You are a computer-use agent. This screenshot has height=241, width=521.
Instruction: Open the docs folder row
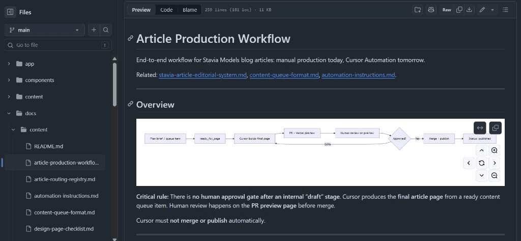click(31, 113)
